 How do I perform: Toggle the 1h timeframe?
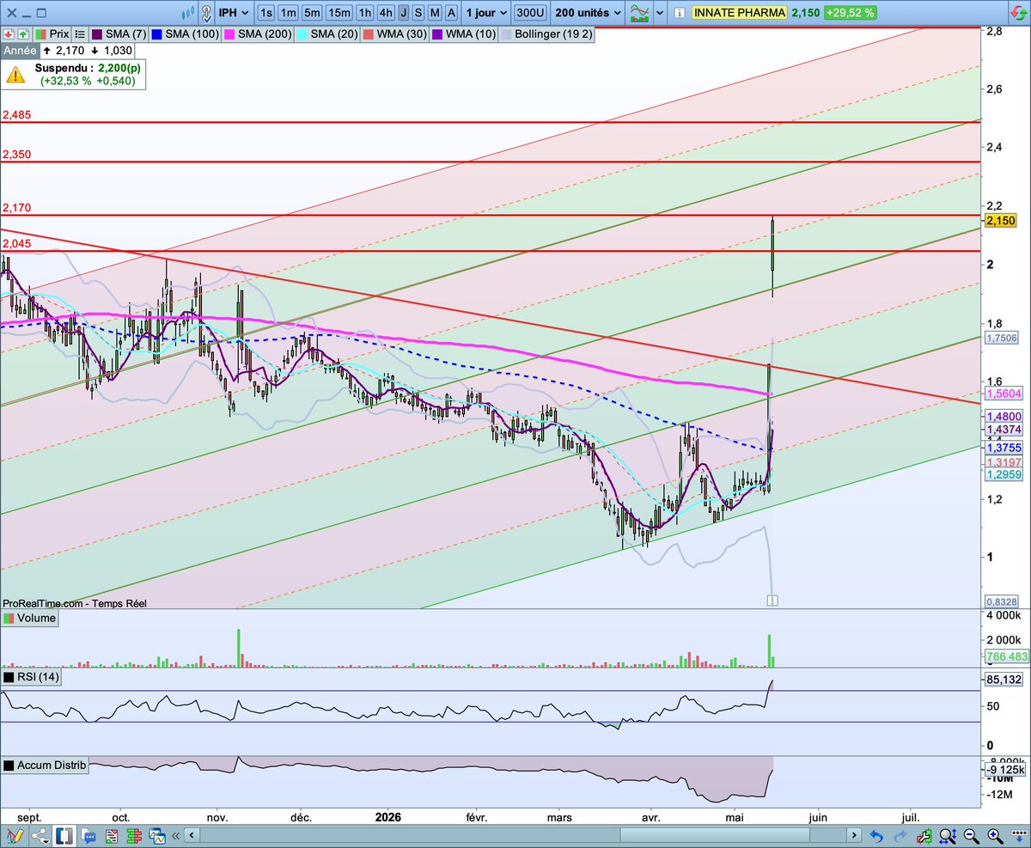pyautogui.click(x=365, y=13)
